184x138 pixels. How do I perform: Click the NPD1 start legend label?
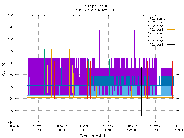point(156,33)
